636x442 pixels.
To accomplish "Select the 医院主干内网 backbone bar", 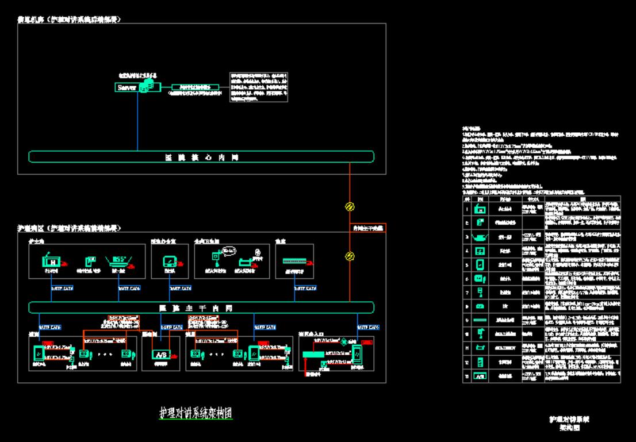I will tap(201, 308).
